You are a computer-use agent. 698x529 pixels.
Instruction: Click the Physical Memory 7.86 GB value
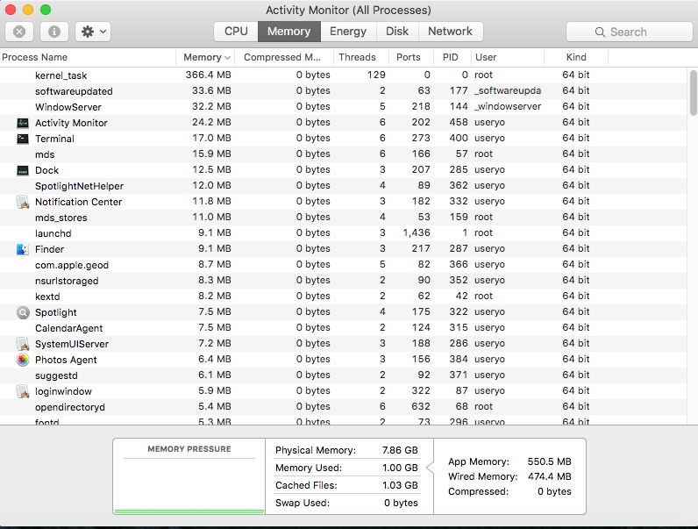coord(400,450)
